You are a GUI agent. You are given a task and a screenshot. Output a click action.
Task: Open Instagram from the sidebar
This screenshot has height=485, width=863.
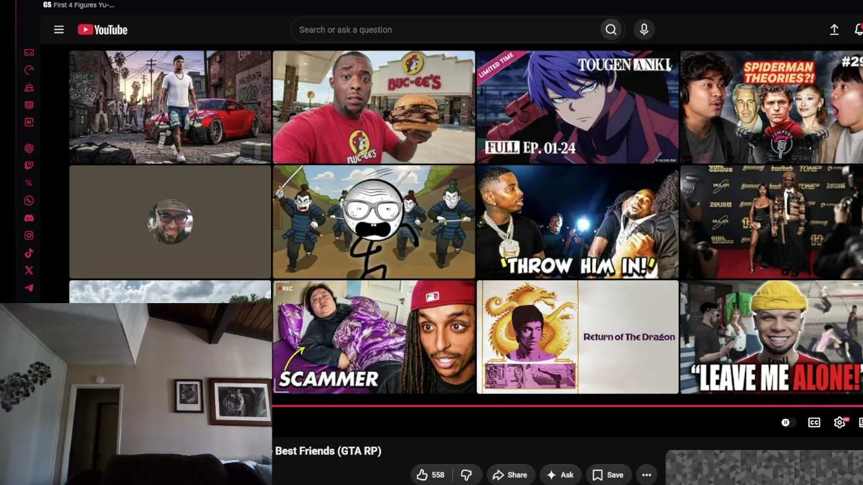[29, 236]
